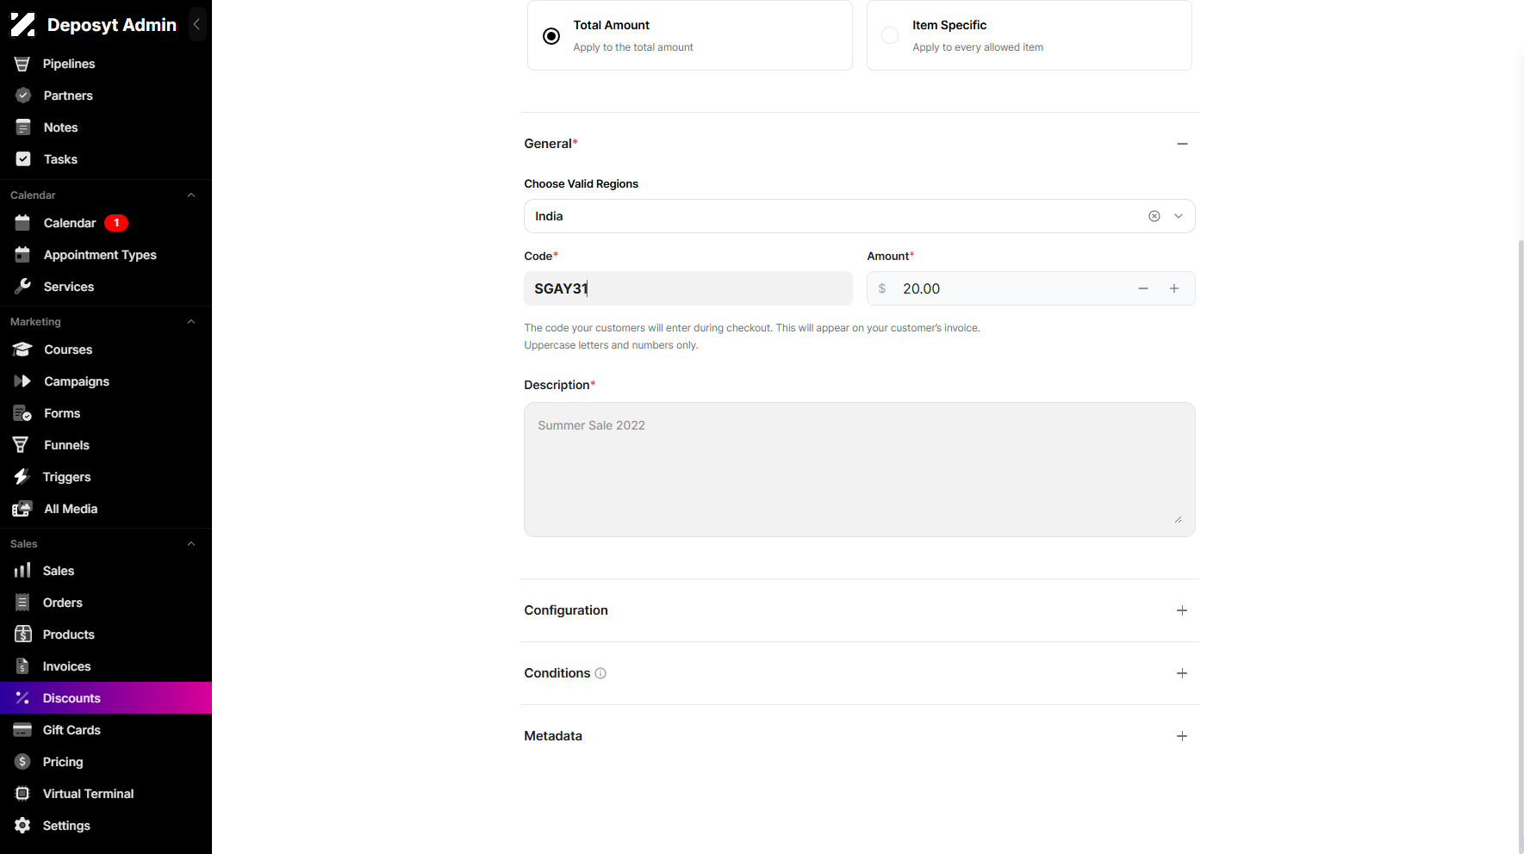Click the Partners badge icon
This screenshot has height=854, width=1524.
[x=23, y=96]
